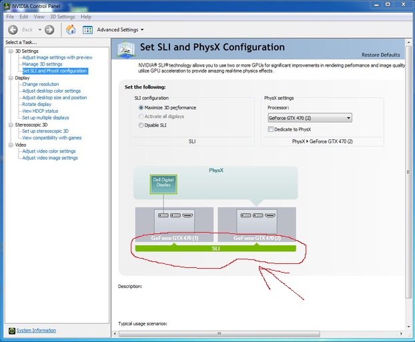The height and width of the screenshot is (342, 415).
Task: Select Activate all displays radio button
Action: (141, 117)
